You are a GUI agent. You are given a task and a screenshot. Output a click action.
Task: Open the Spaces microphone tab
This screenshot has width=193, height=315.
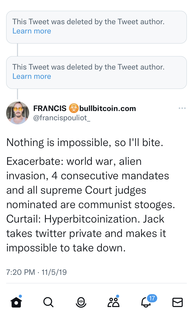pos(81,302)
